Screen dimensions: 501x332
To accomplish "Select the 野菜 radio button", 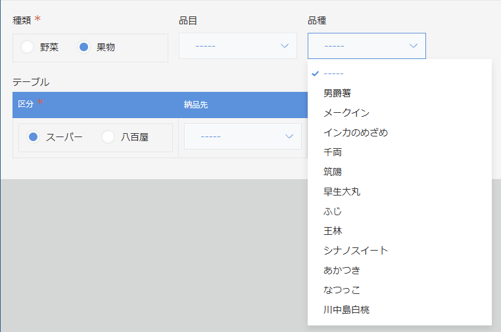I will point(28,47).
